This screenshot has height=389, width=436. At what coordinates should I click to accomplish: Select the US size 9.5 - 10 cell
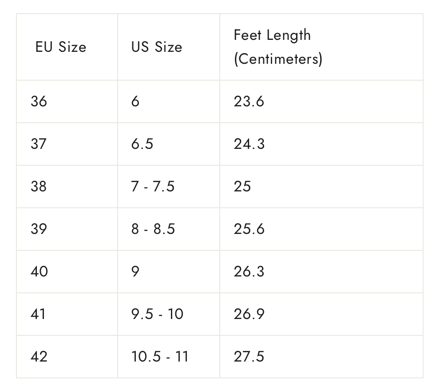[157, 314]
